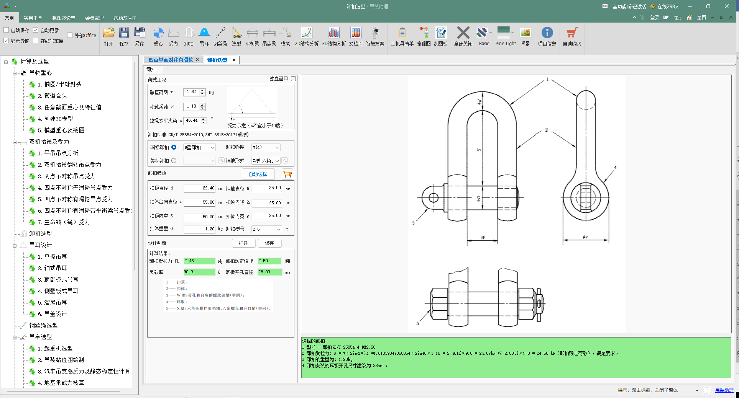Switch to the 会员管理 ribbon tab
This screenshot has height=398, width=739.
[x=94, y=18]
